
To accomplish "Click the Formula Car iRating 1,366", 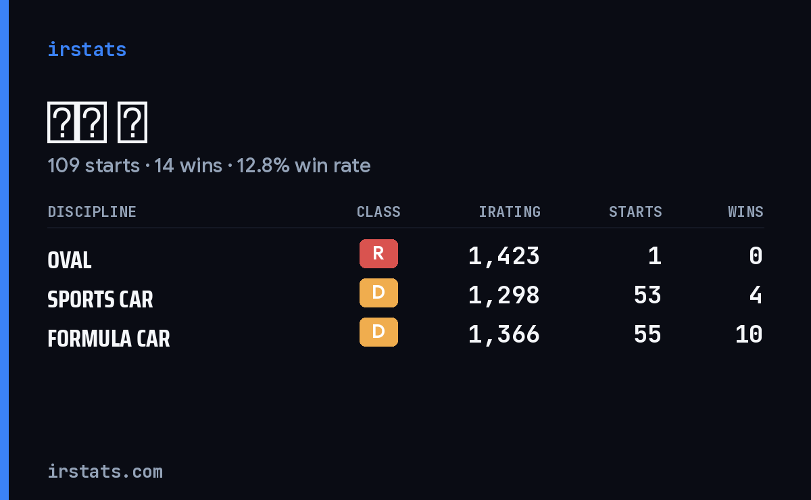I will [504, 334].
